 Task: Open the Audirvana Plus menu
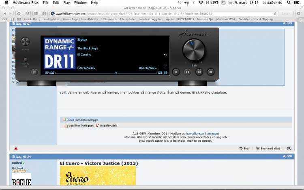(26, 2)
